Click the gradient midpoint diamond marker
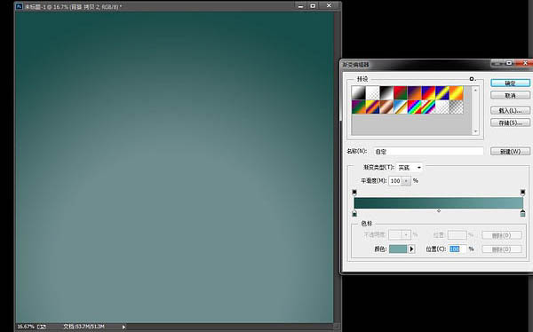This screenshot has width=533, height=332. click(x=439, y=211)
